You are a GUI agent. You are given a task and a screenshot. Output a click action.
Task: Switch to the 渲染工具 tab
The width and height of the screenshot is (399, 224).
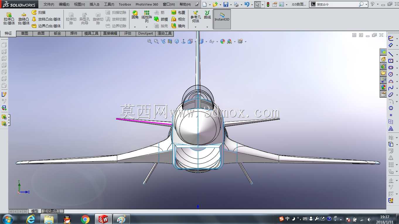[165, 33]
